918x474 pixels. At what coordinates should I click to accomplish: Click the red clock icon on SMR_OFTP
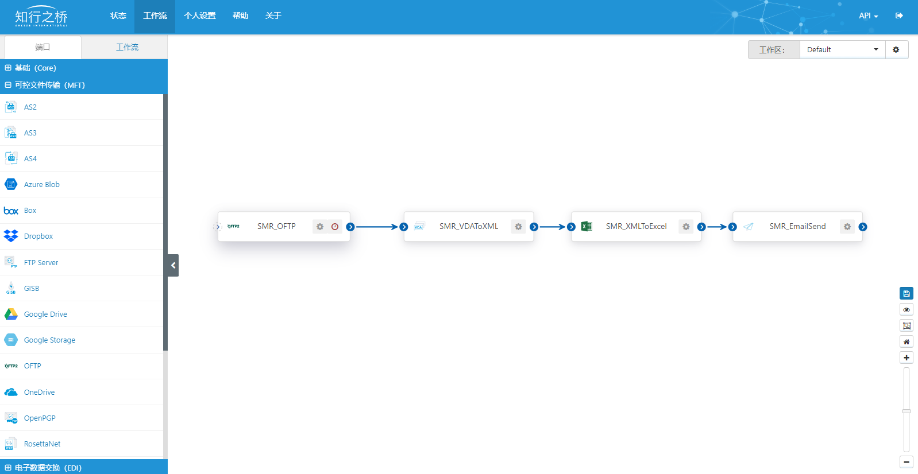tap(335, 227)
